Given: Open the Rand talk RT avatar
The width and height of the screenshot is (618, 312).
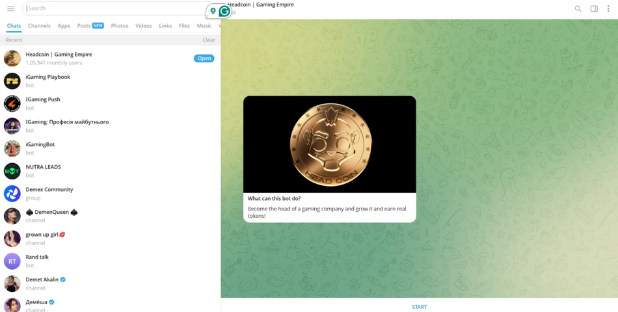Looking at the screenshot, I should (x=12, y=261).
